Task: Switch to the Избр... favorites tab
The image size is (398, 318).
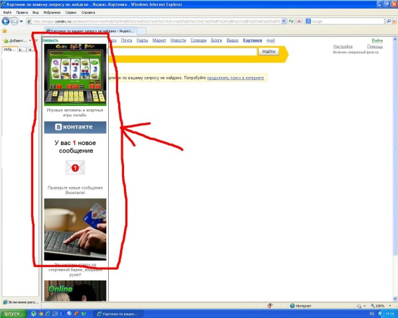Action: click(x=10, y=50)
